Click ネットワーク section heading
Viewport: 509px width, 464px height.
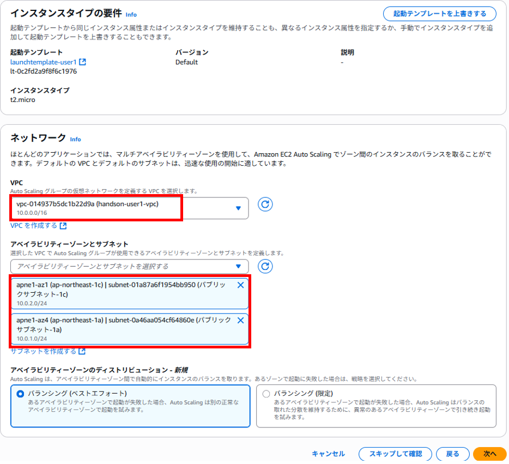click(38, 138)
